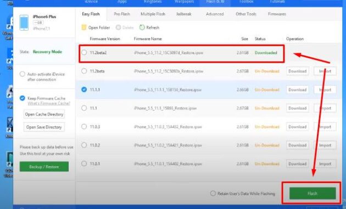Select the 11.2beta2 firmware radio button
Viewport: 346px width, 209px height.
tap(84, 53)
